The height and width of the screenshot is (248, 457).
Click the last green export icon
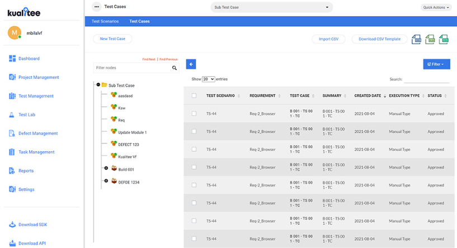click(444, 39)
